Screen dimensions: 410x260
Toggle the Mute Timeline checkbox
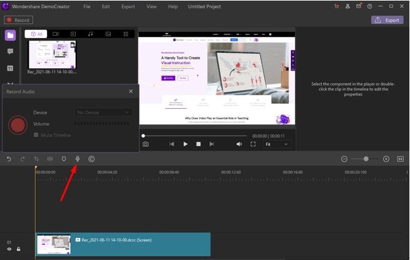36,135
